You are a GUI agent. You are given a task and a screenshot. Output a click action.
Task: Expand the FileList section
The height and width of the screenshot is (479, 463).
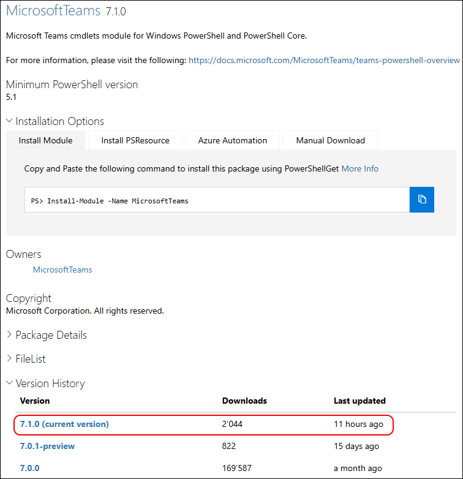click(26, 359)
